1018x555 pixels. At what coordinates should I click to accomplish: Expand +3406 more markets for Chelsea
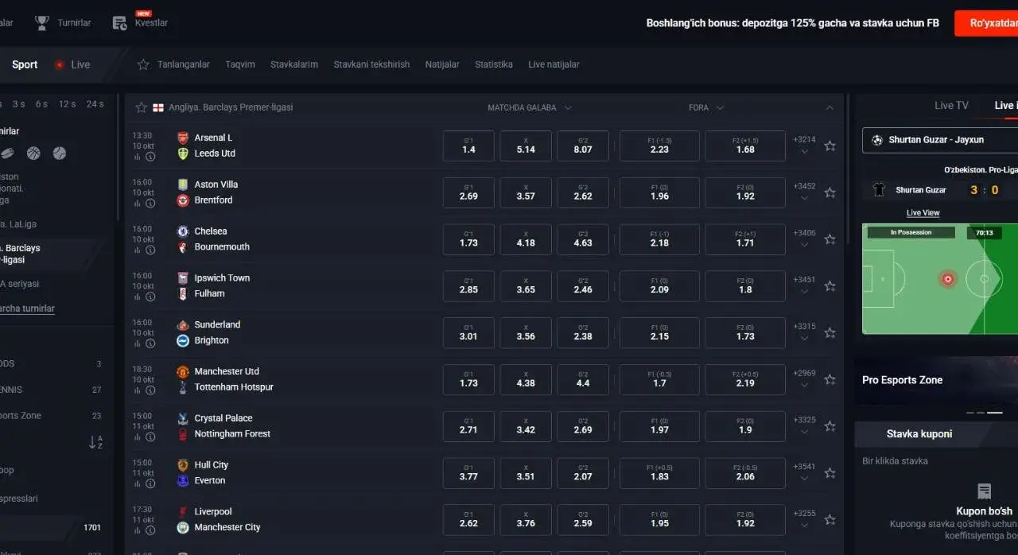tap(804, 239)
